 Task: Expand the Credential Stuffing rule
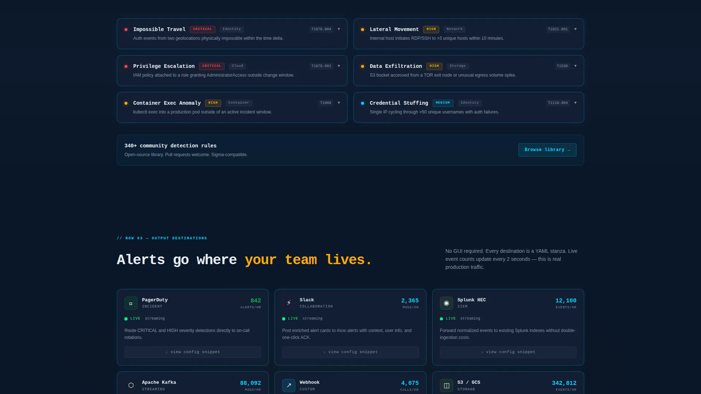(575, 103)
